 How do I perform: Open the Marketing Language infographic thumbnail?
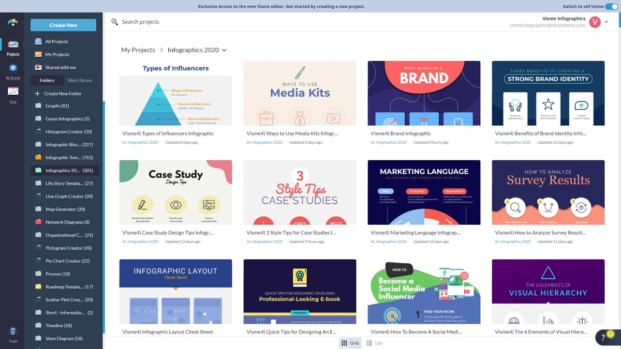[x=424, y=192]
